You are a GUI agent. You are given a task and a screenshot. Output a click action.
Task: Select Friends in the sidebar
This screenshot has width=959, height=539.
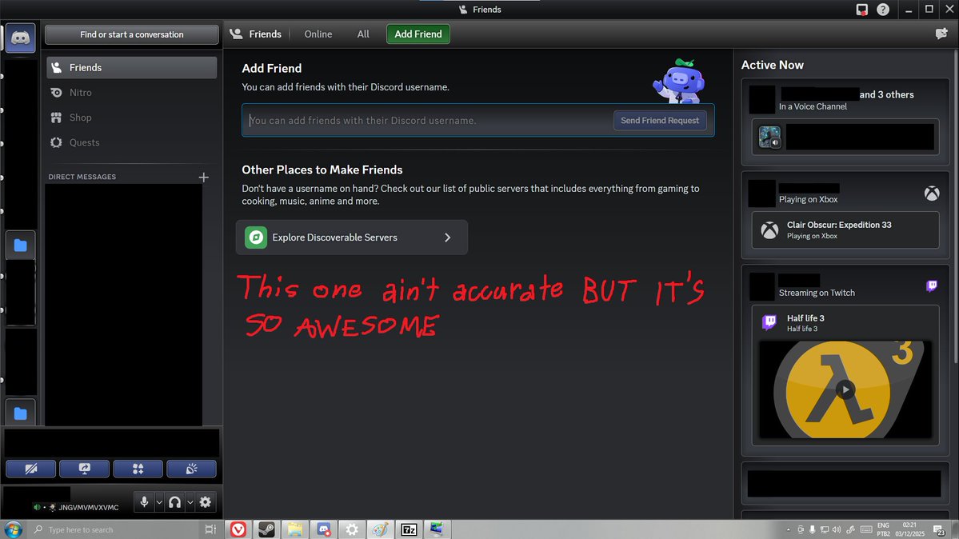[x=131, y=67]
